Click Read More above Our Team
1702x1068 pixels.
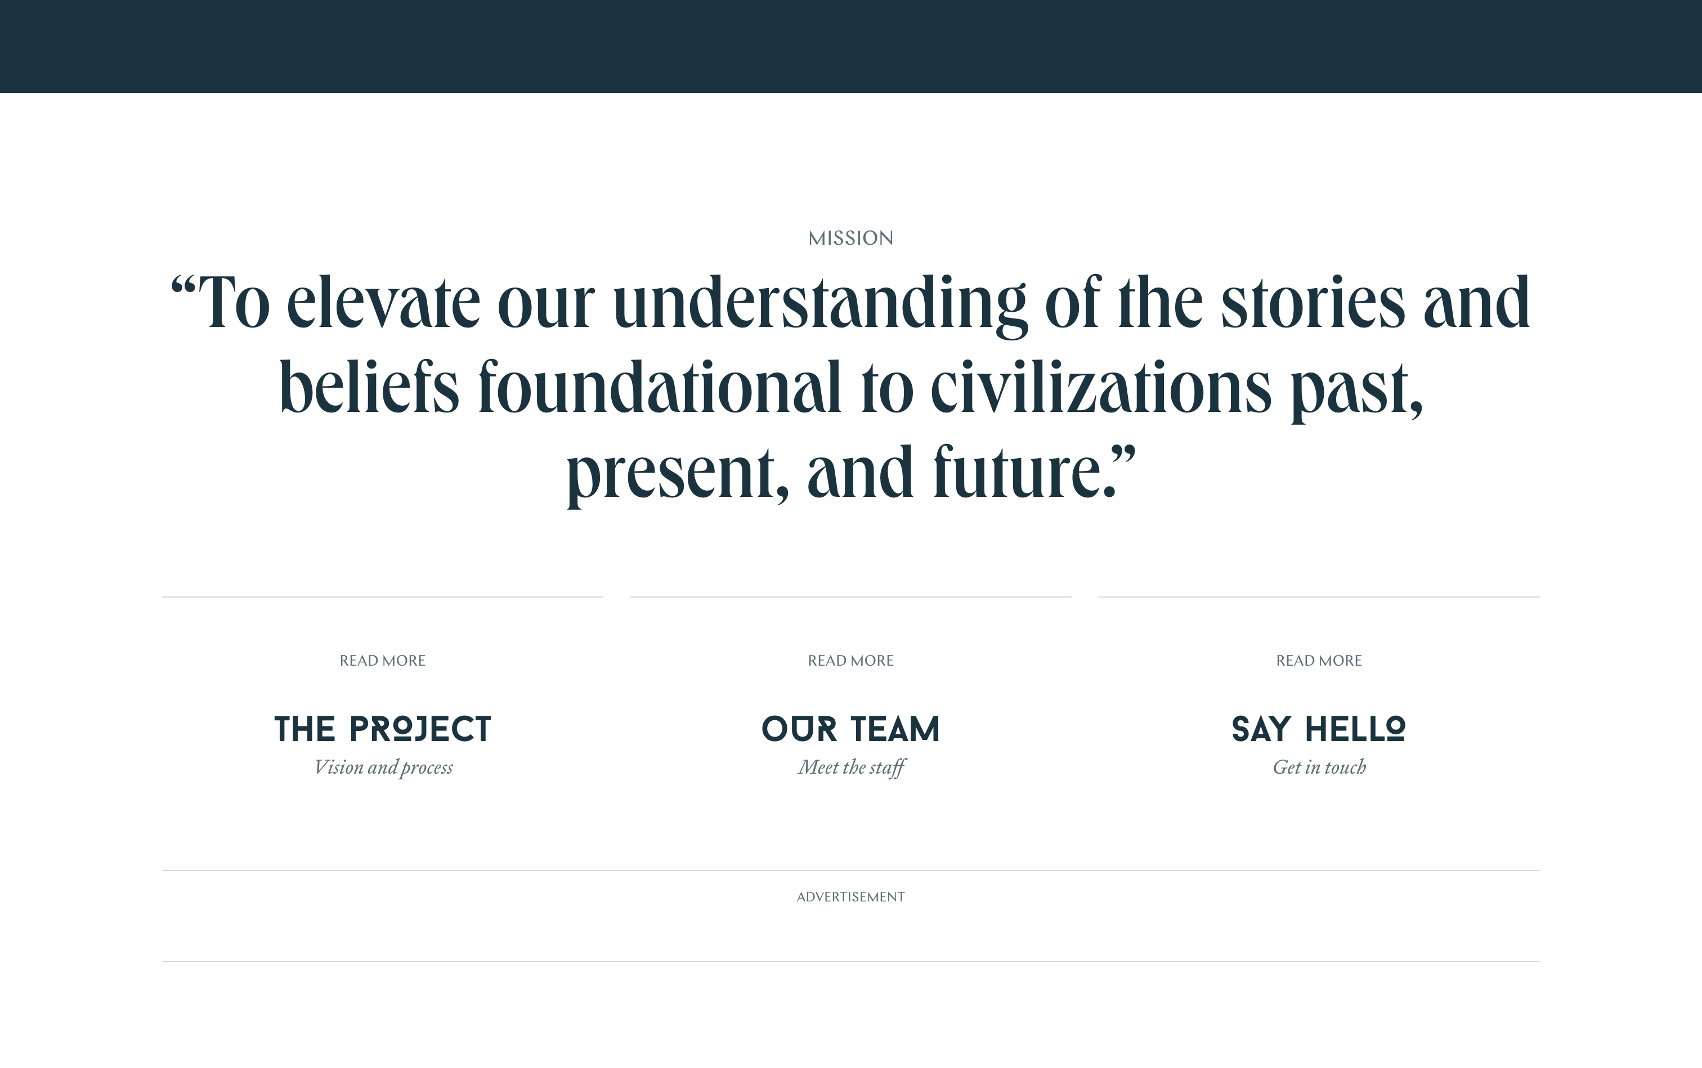(850, 661)
